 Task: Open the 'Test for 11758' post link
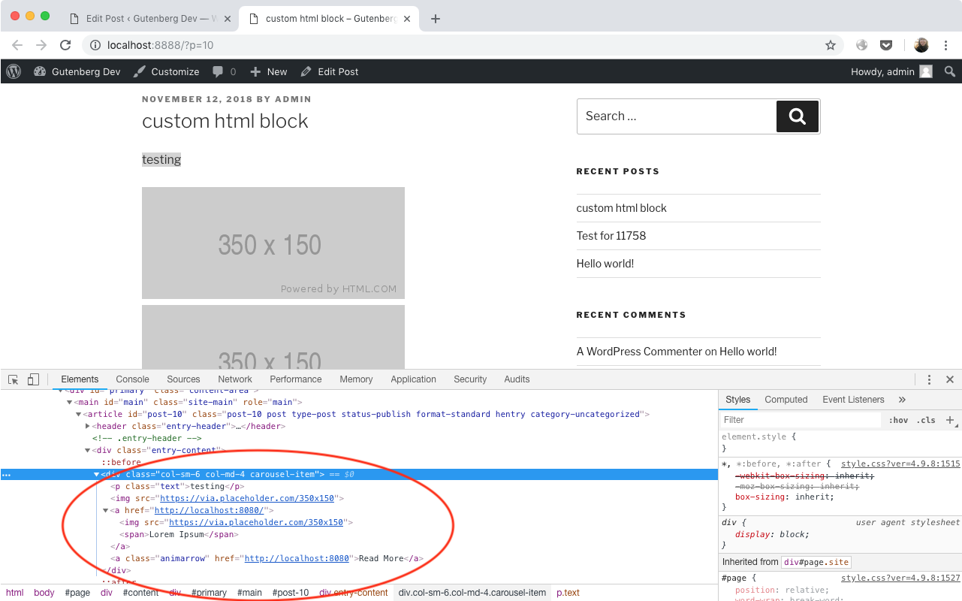coord(611,236)
